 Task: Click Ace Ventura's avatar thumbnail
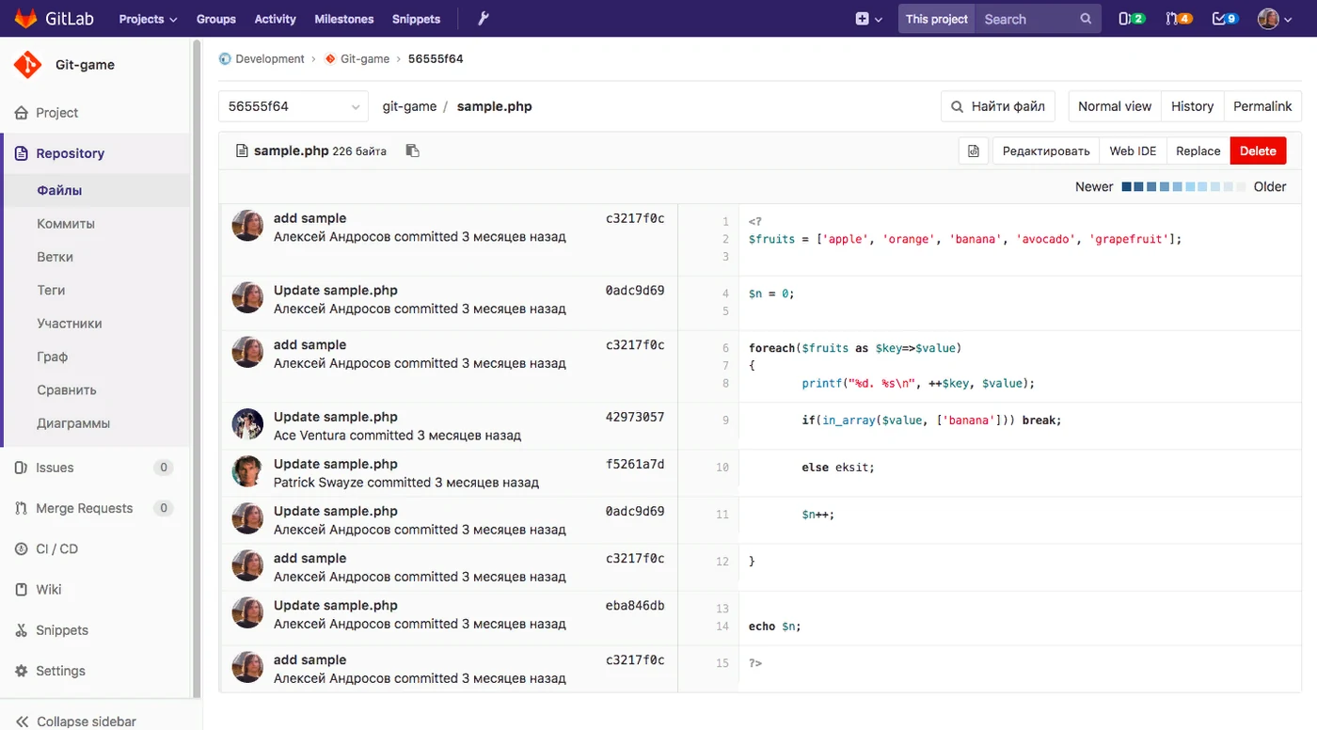[x=247, y=424]
